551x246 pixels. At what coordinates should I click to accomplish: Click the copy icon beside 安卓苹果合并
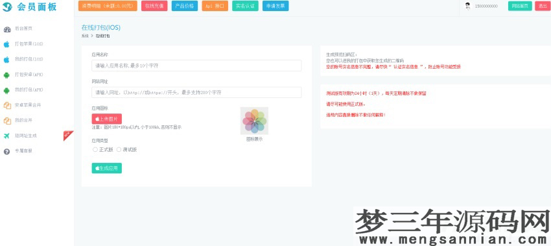6,105
